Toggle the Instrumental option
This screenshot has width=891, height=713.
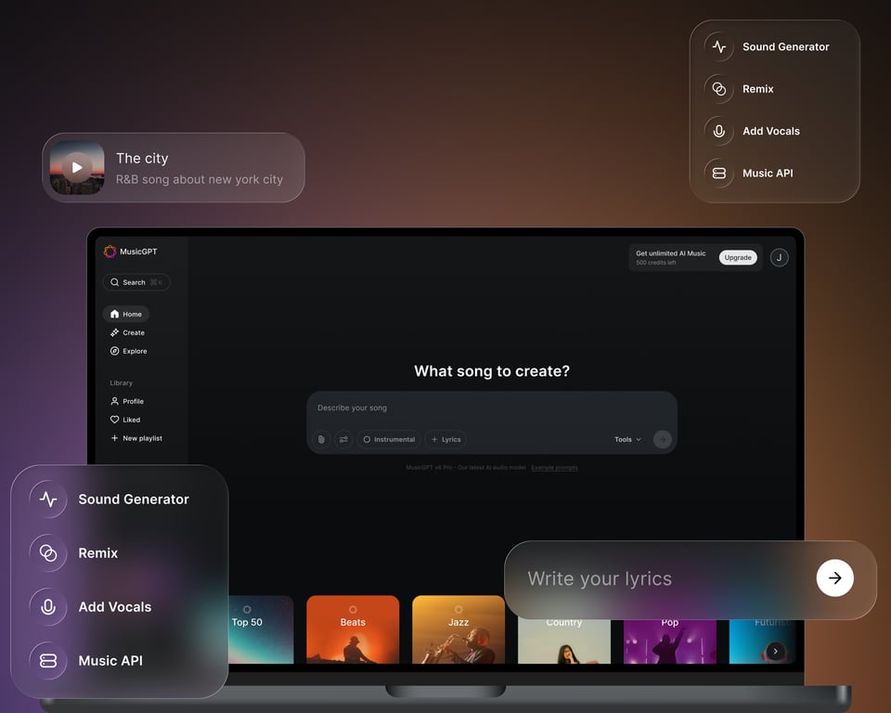(x=388, y=439)
